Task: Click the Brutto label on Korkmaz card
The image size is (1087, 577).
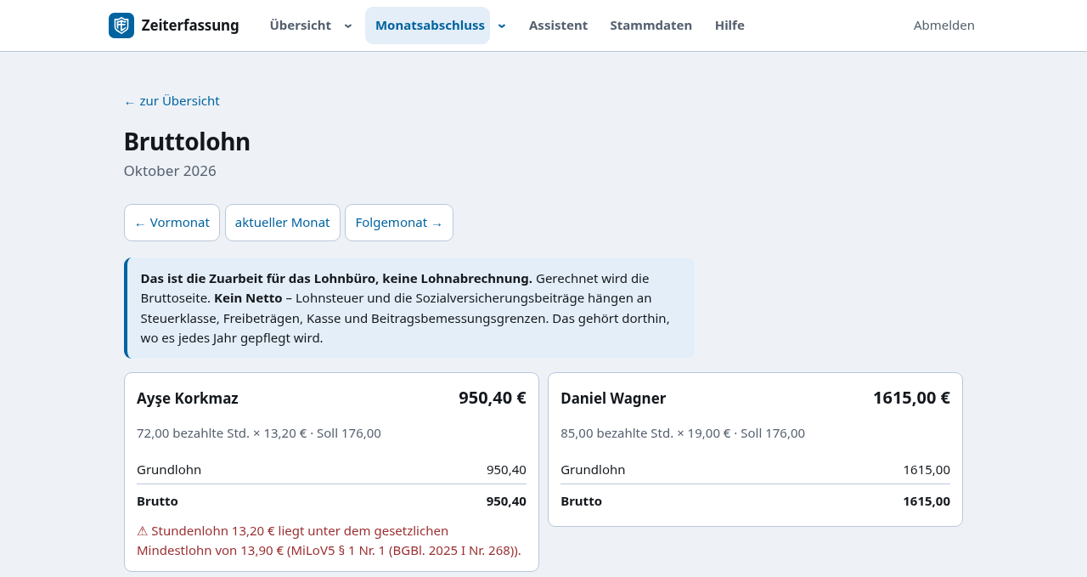Action: point(157,501)
